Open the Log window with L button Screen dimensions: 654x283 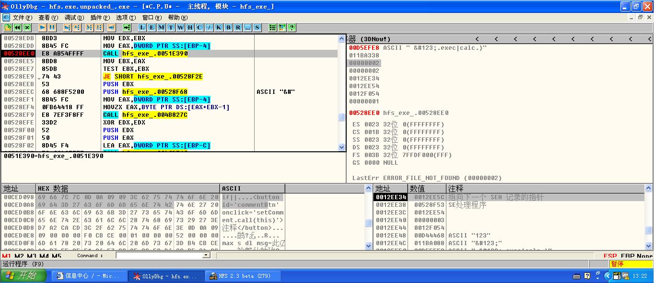[142, 27]
